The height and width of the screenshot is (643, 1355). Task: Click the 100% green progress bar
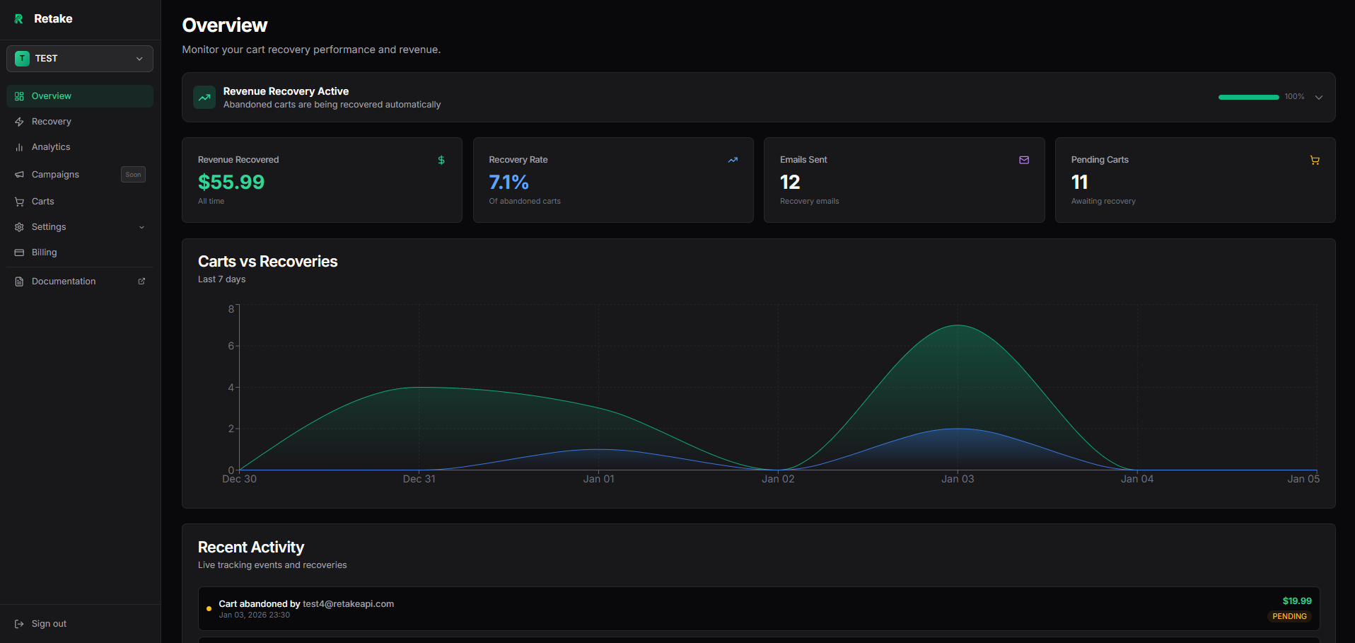tap(1248, 96)
